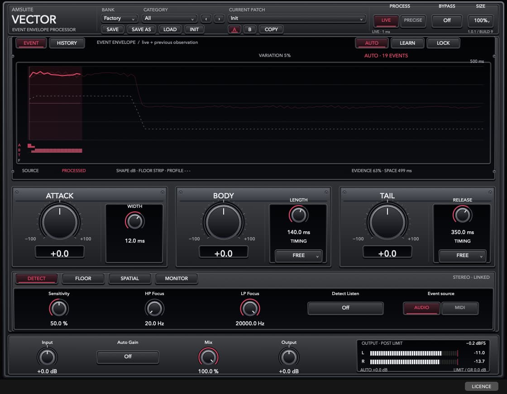Screen dimensions: 507x394
Task: Open the Size 100% dropdown
Action: (480, 21)
